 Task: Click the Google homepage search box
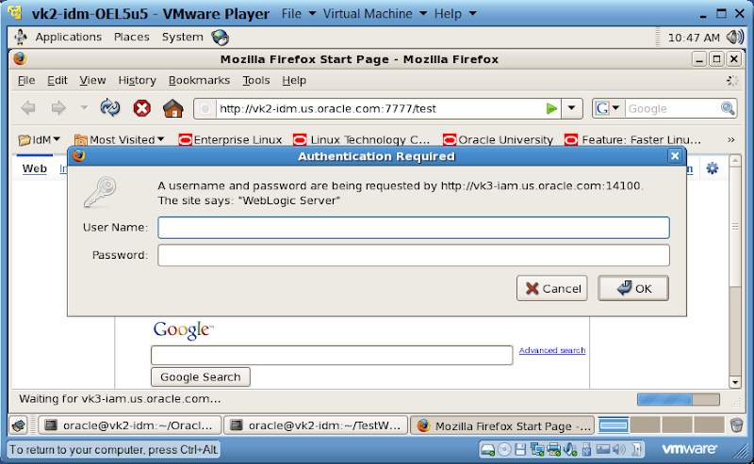[x=332, y=355]
